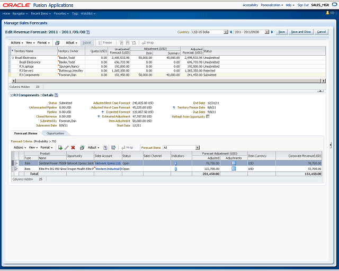Open the Actions menu in territory toolbar
Screen dimensions: 339x271
17,43
